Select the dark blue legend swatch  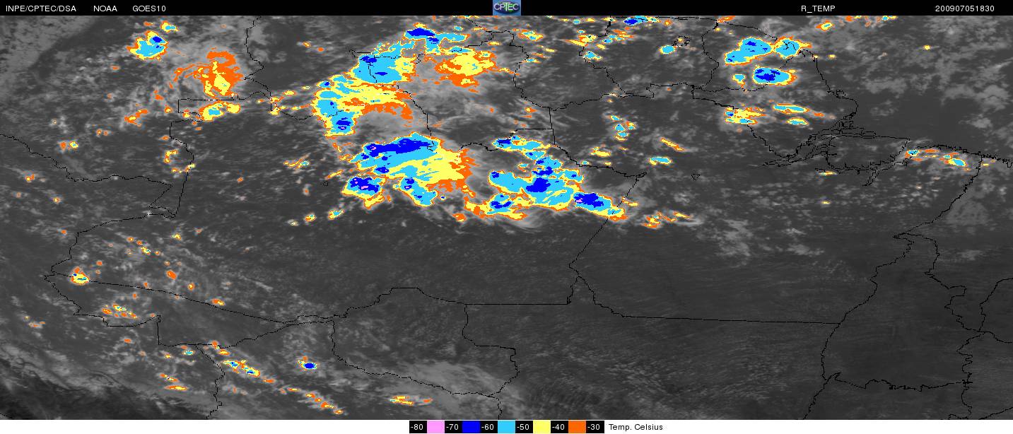[471, 427]
